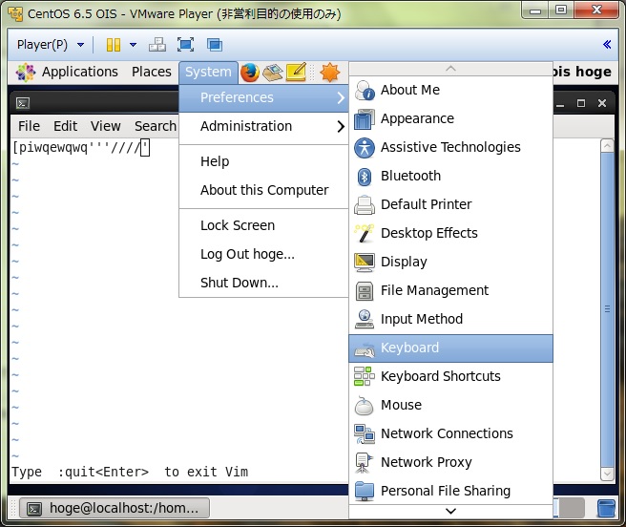The width and height of the screenshot is (626, 527).
Task: Click the Desktop Effects wand icon
Action: (x=365, y=233)
